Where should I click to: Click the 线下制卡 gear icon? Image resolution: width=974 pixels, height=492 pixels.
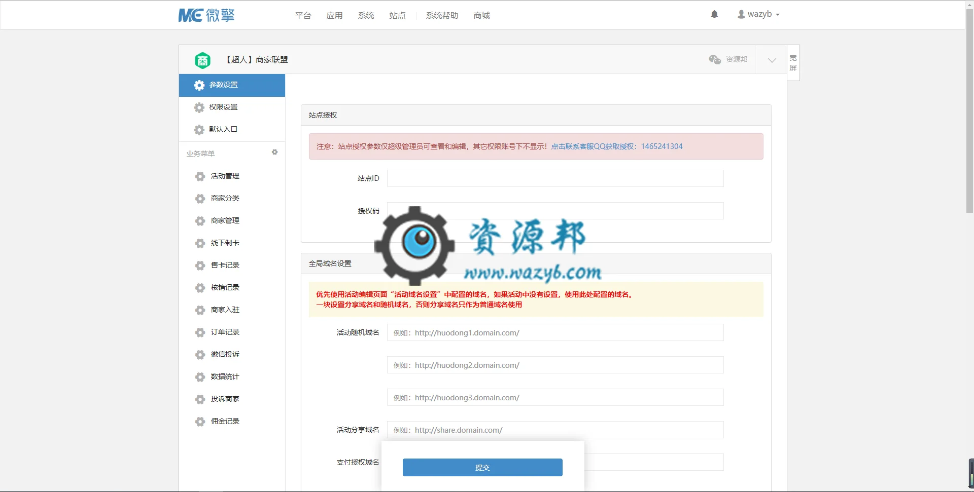click(200, 243)
